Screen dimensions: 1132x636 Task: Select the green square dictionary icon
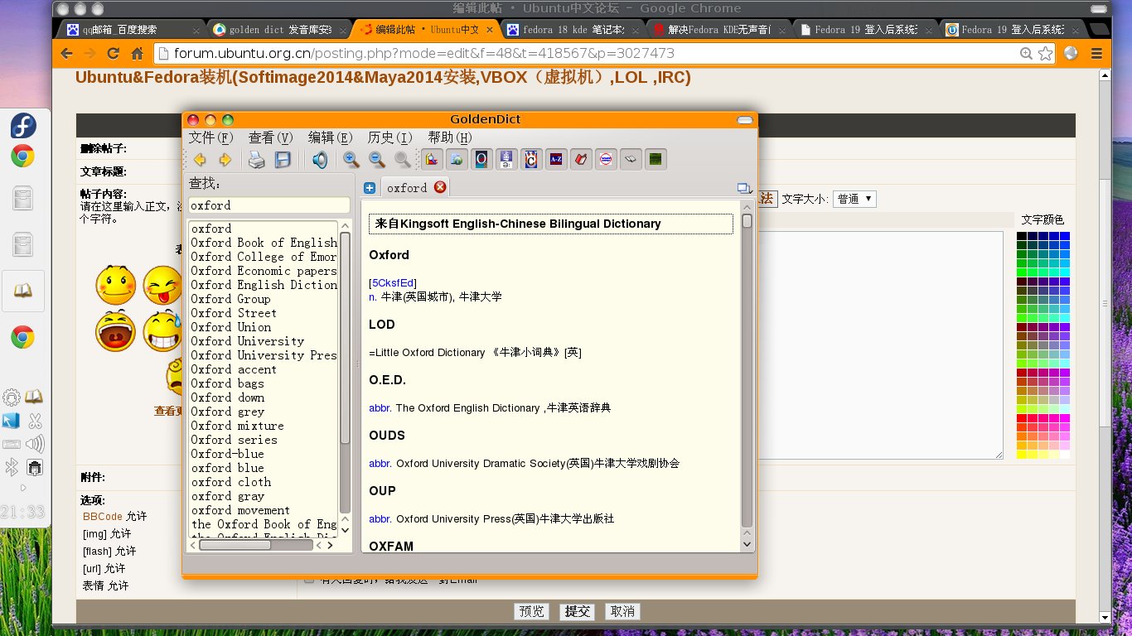(655, 159)
